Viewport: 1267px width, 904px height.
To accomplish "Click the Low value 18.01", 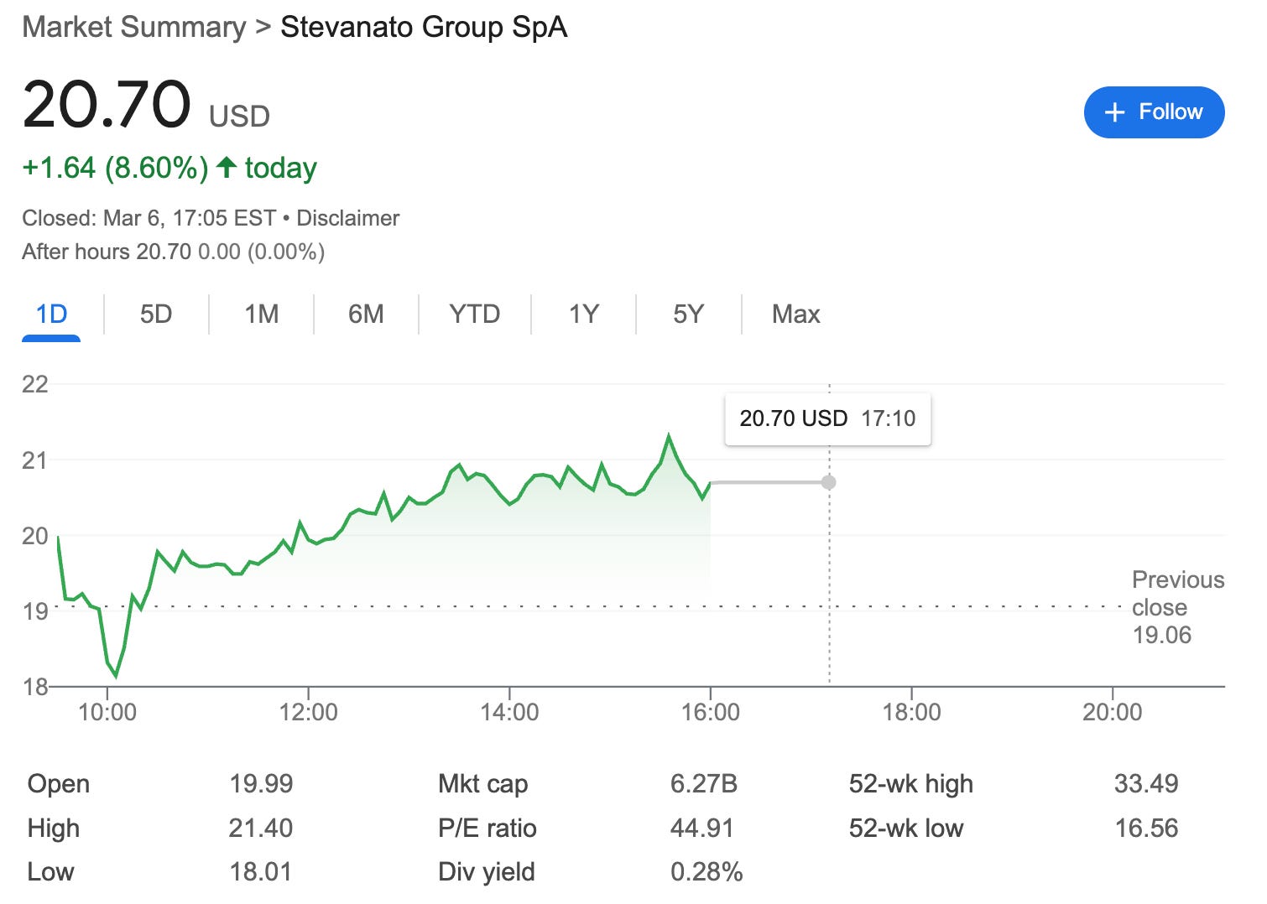I will point(261,871).
